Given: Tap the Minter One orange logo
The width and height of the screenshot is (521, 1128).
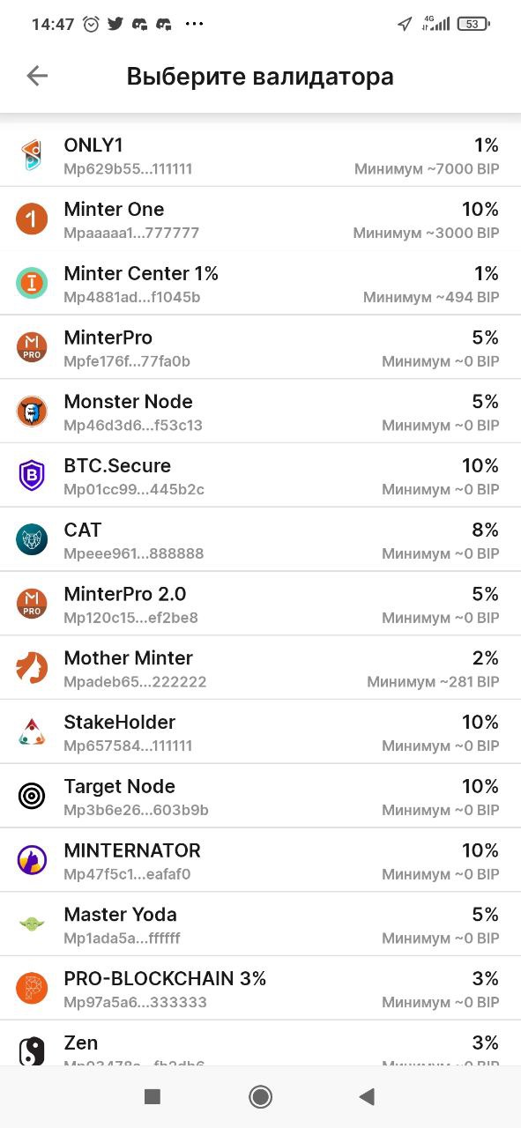Looking at the screenshot, I should pyautogui.click(x=32, y=219).
